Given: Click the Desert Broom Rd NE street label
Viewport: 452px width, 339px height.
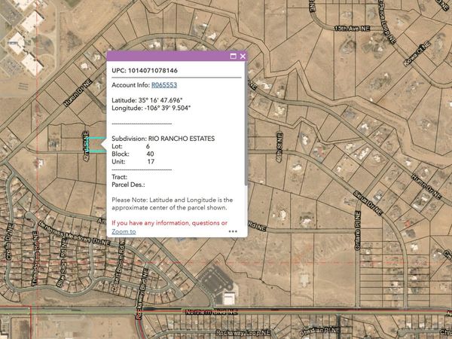Looking at the screenshot, I should (x=120, y=263).
